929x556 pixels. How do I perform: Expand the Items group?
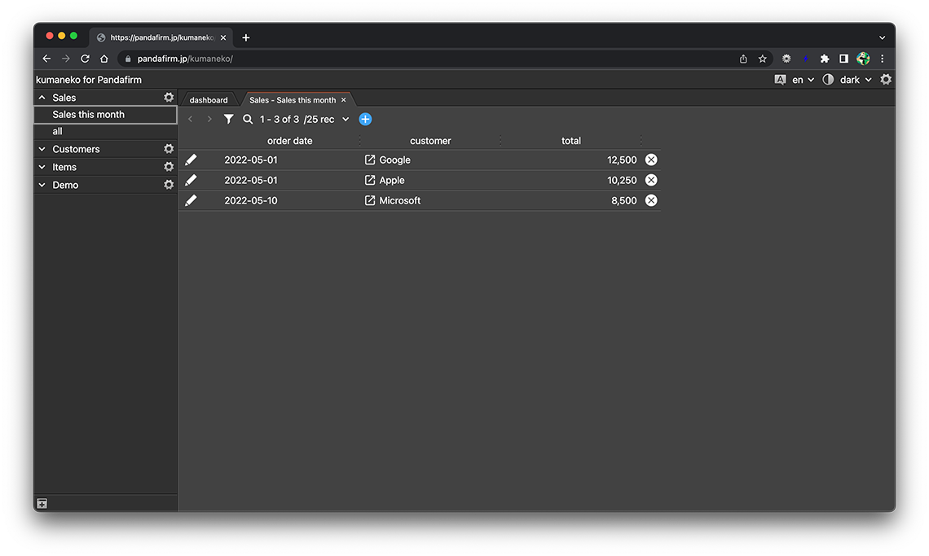[42, 168]
